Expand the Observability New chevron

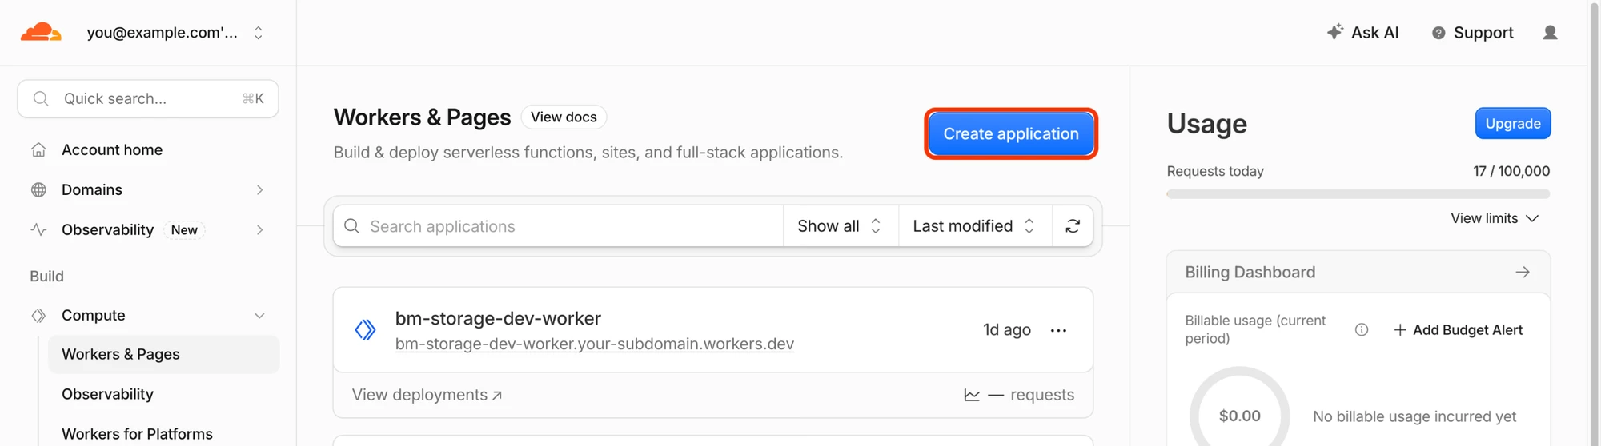click(259, 229)
